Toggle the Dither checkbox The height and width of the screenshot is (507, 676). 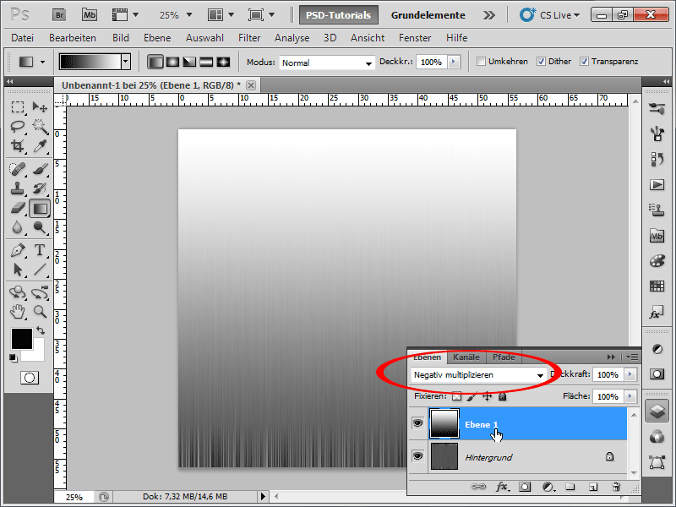541,61
